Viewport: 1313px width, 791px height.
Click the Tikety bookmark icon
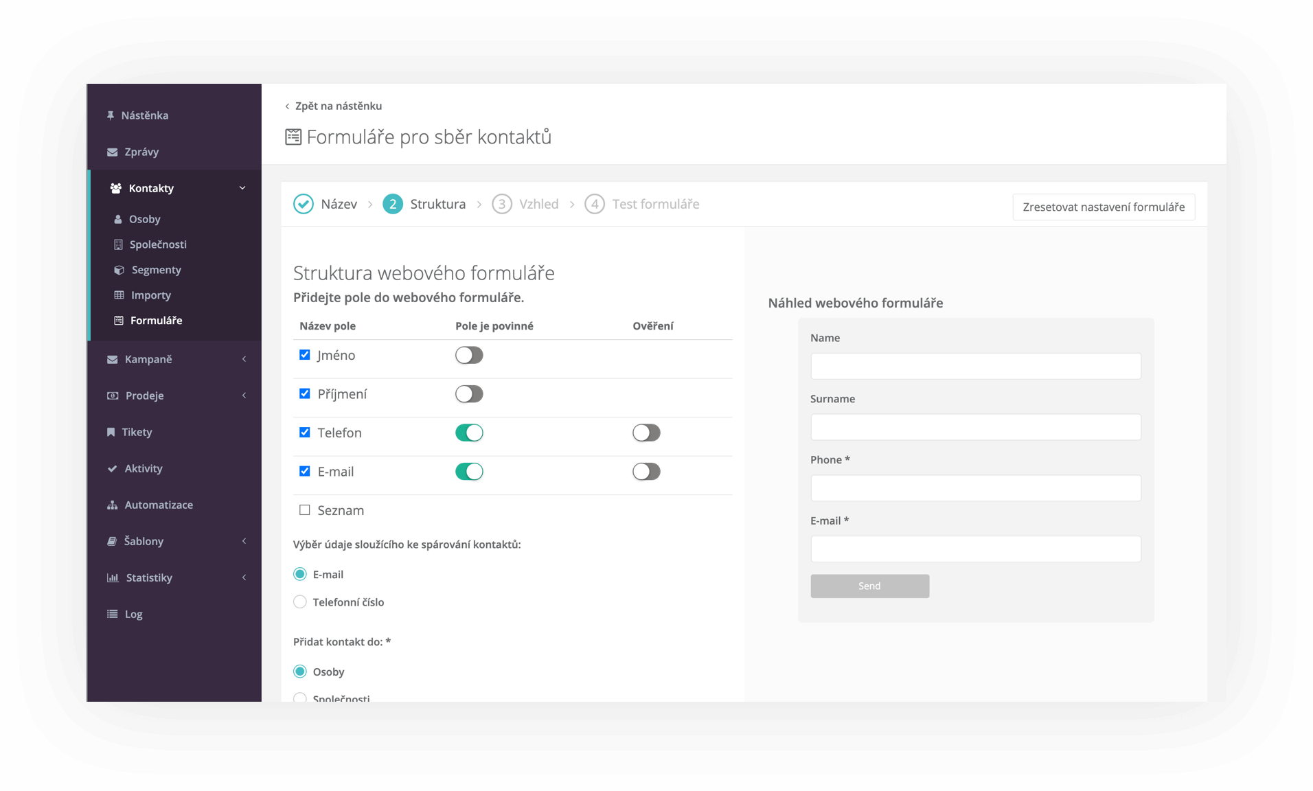tap(111, 432)
